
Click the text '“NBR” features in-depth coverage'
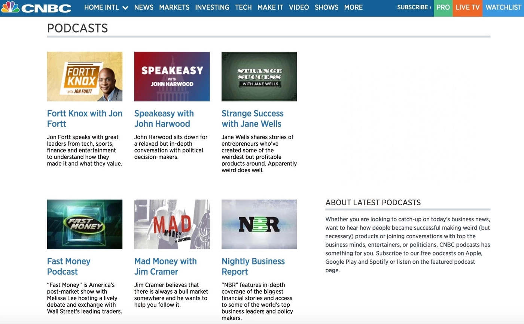pos(257,302)
